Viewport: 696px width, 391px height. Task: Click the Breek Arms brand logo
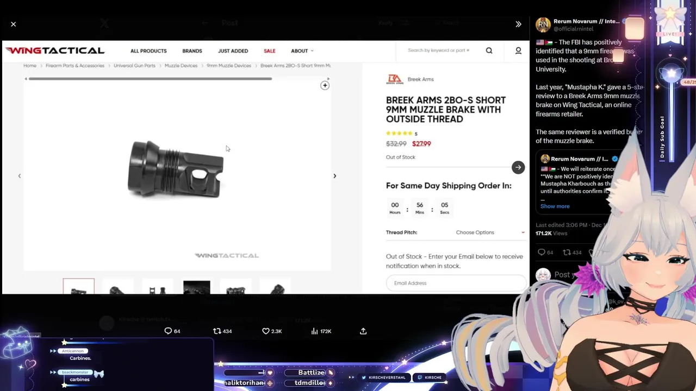395,79
